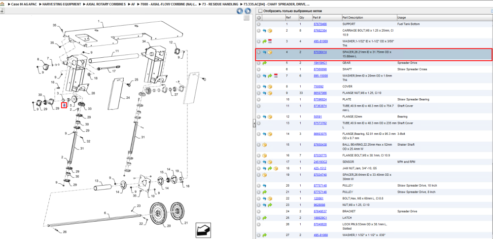The image size is (493, 239).
Task: Click plus icon on PLATE row 10
Action: [258, 100]
